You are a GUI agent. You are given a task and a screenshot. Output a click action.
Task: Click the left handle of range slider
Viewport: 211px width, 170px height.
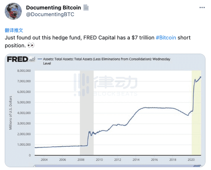coord(35,166)
